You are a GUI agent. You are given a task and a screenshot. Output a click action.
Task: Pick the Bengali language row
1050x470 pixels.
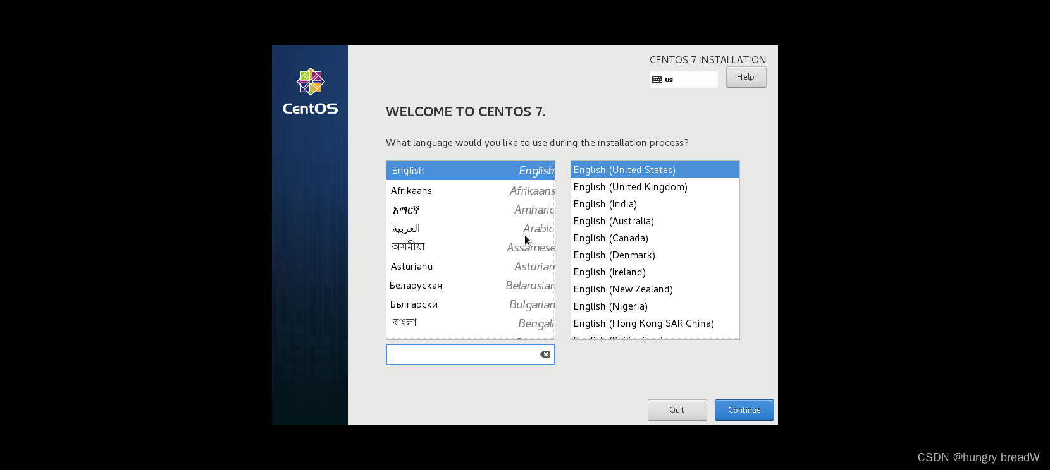pos(471,323)
